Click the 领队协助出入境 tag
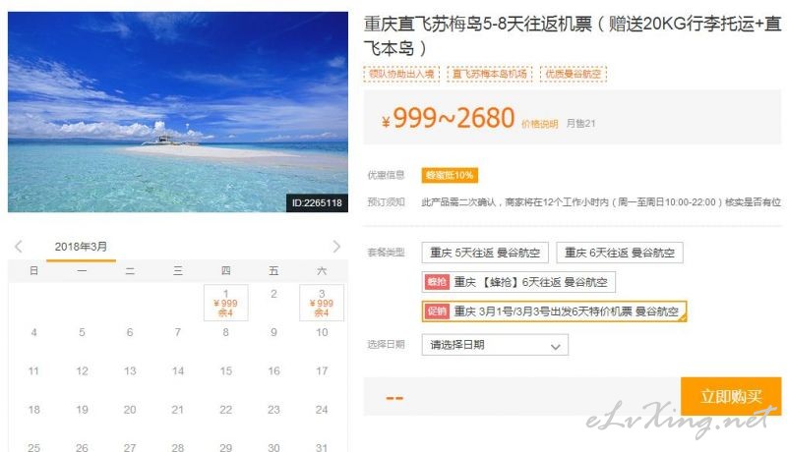 tap(401, 74)
